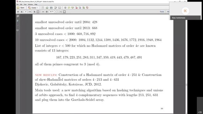Click the highlight text icon
Screen dimensions: 203x114
tap(73, 8)
